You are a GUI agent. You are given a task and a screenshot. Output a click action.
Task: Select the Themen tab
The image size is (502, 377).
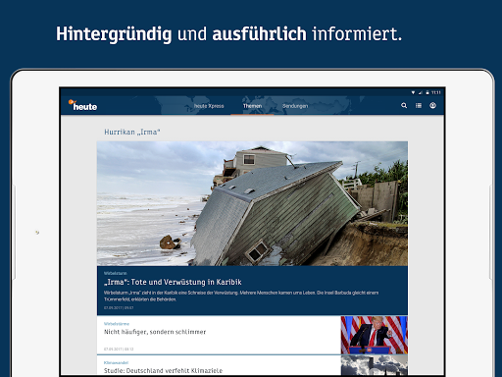tap(252, 106)
